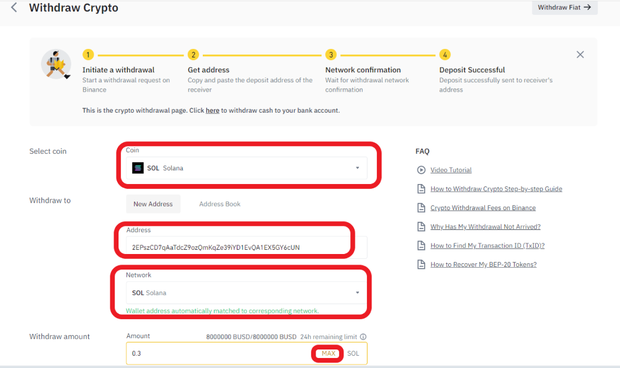
Task: Click the 'Initiate a withdrawal' step title
Action: tap(118, 70)
